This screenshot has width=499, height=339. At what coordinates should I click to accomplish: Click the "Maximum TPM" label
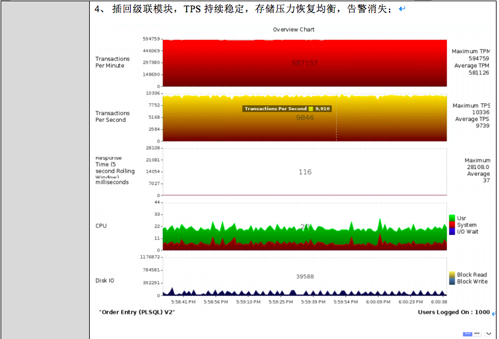(471, 51)
